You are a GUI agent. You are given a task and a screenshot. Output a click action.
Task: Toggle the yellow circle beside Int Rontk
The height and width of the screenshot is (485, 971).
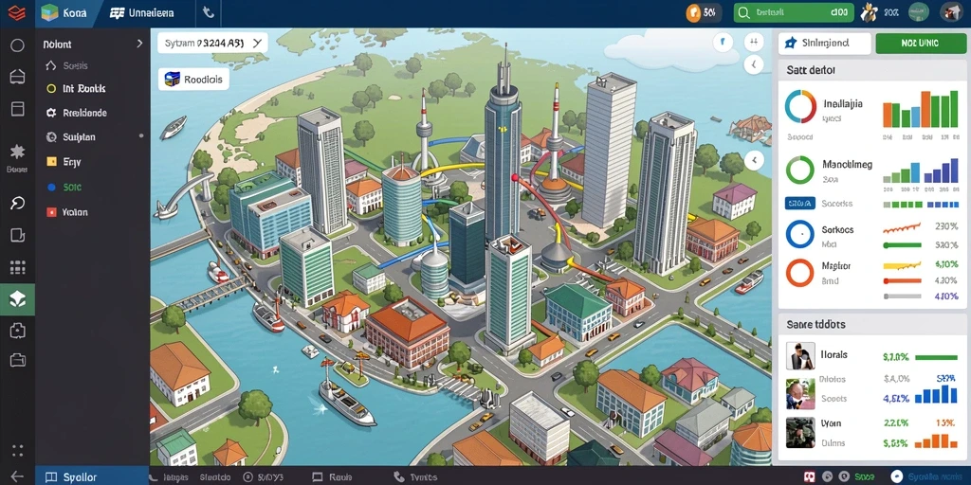[51, 88]
